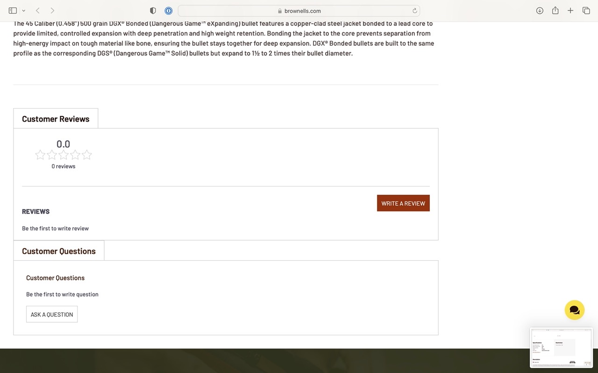
Task: Open the screenshot preview thumbnail
Action: click(x=561, y=348)
